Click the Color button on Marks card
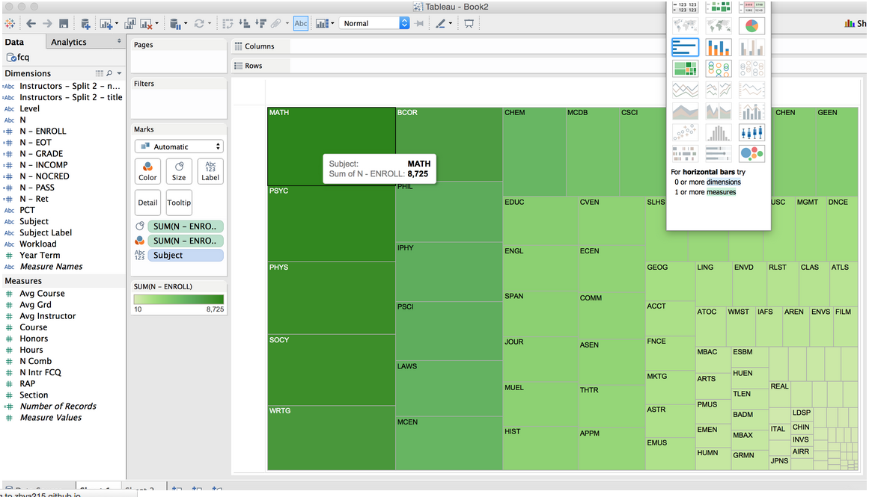Screen dimensions: 872x497 (x=147, y=171)
